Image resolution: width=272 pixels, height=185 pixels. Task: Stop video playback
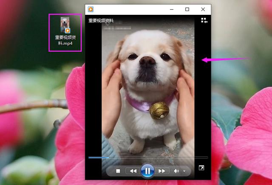tap(118, 171)
